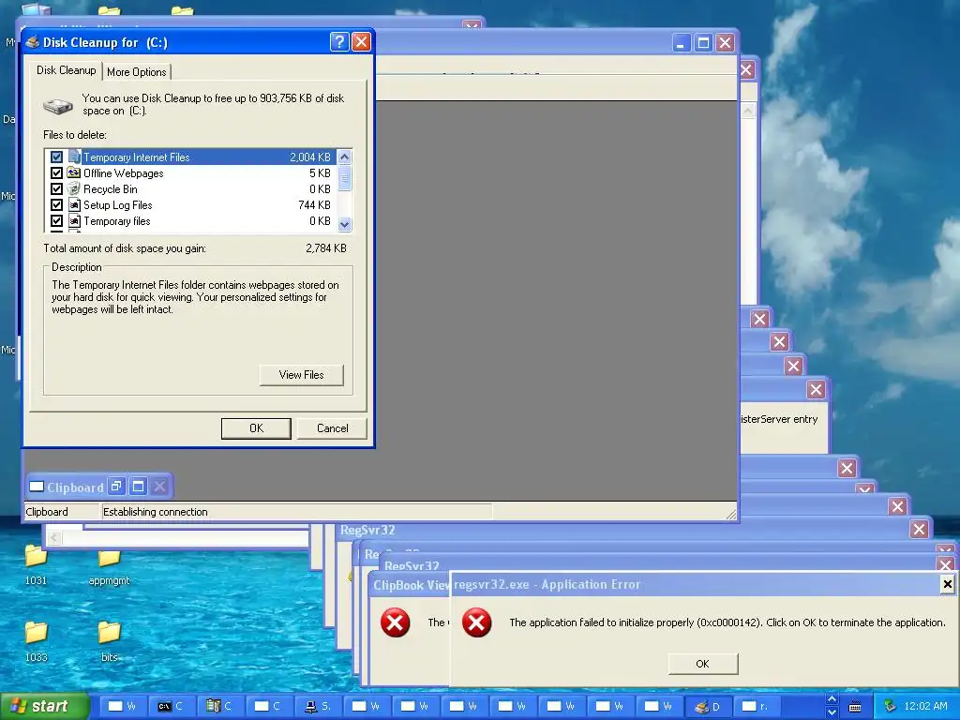Maximize the minimized Clipboard child window
960x720 pixels.
coord(139,487)
